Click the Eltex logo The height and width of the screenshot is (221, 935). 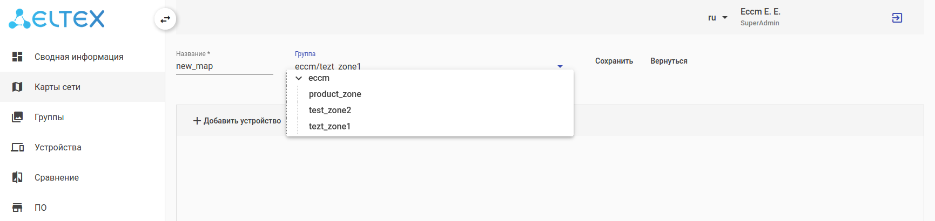coord(57,19)
